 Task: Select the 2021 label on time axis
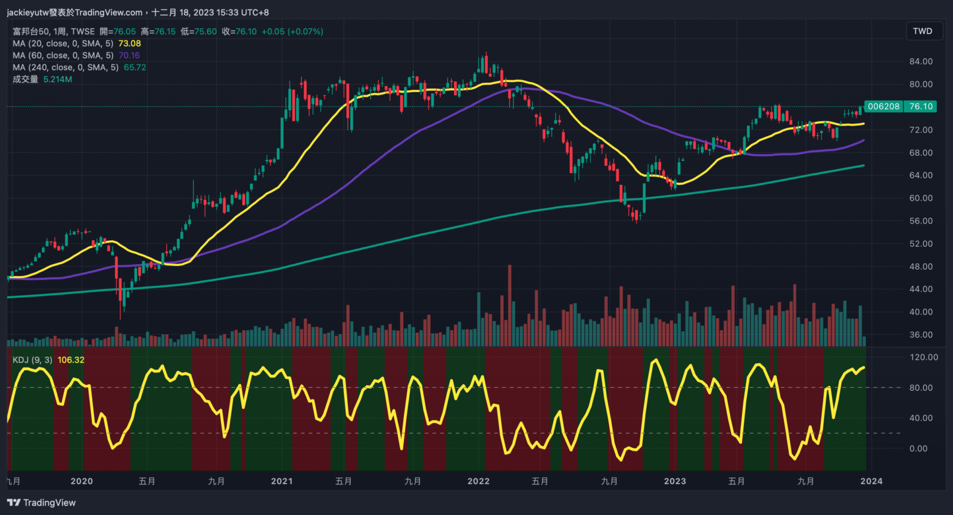(281, 481)
